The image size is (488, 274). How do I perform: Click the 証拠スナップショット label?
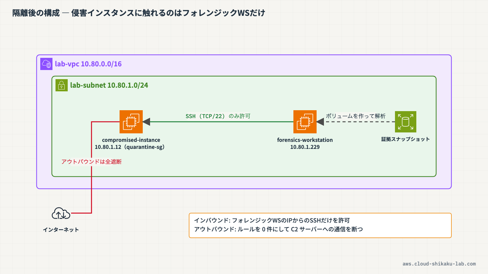coord(406,139)
